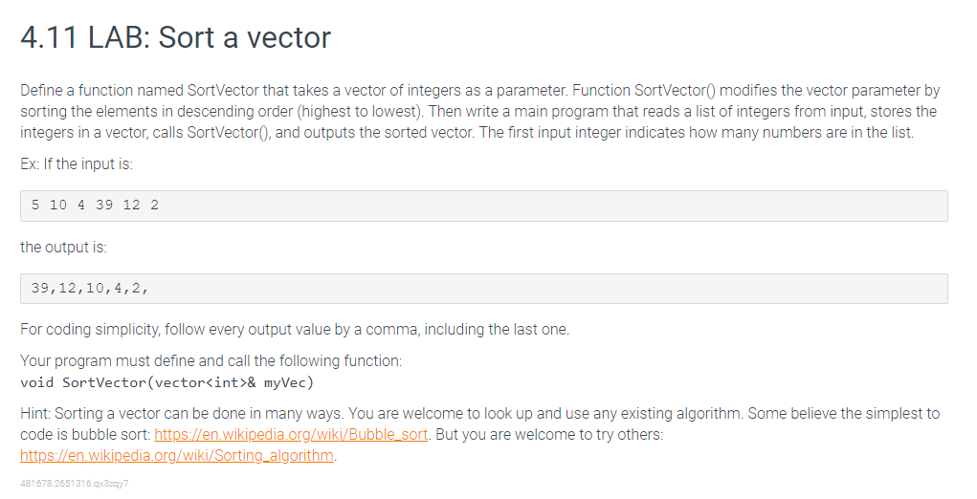The width and height of the screenshot is (977, 499).
Task: Click the '4.11 LAB: Sort a vector' heading
Action: pos(176,36)
